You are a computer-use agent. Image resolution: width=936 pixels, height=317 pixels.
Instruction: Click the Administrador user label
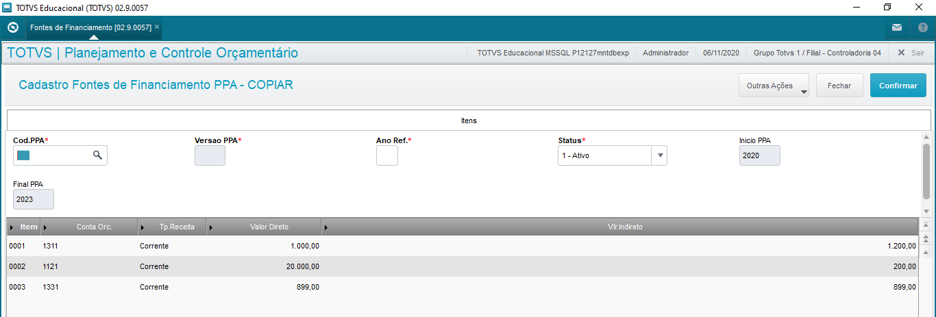pyautogui.click(x=665, y=53)
